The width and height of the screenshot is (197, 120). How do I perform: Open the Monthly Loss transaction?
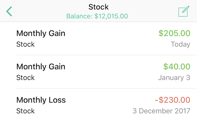pyautogui.click(x=98, y=104)
